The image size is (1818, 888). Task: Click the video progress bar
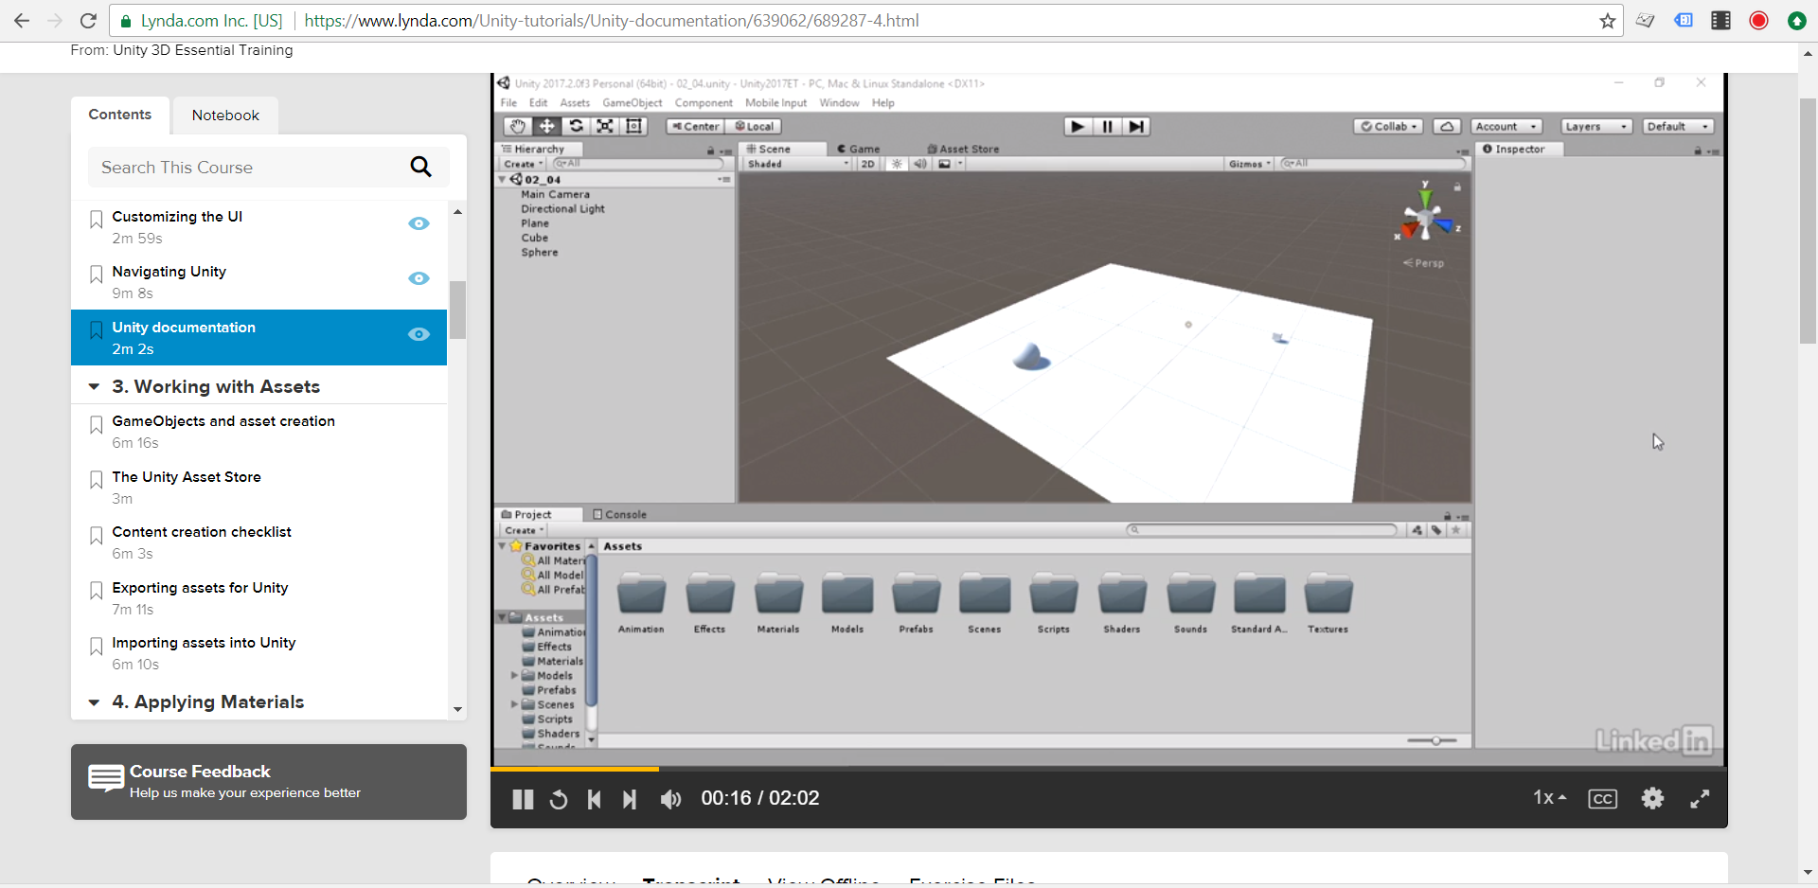pyautogui.click(x=1109, y=769)
